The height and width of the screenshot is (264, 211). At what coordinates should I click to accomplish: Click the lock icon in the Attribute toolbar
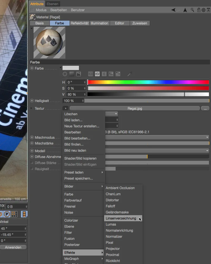tap(199, 10)
